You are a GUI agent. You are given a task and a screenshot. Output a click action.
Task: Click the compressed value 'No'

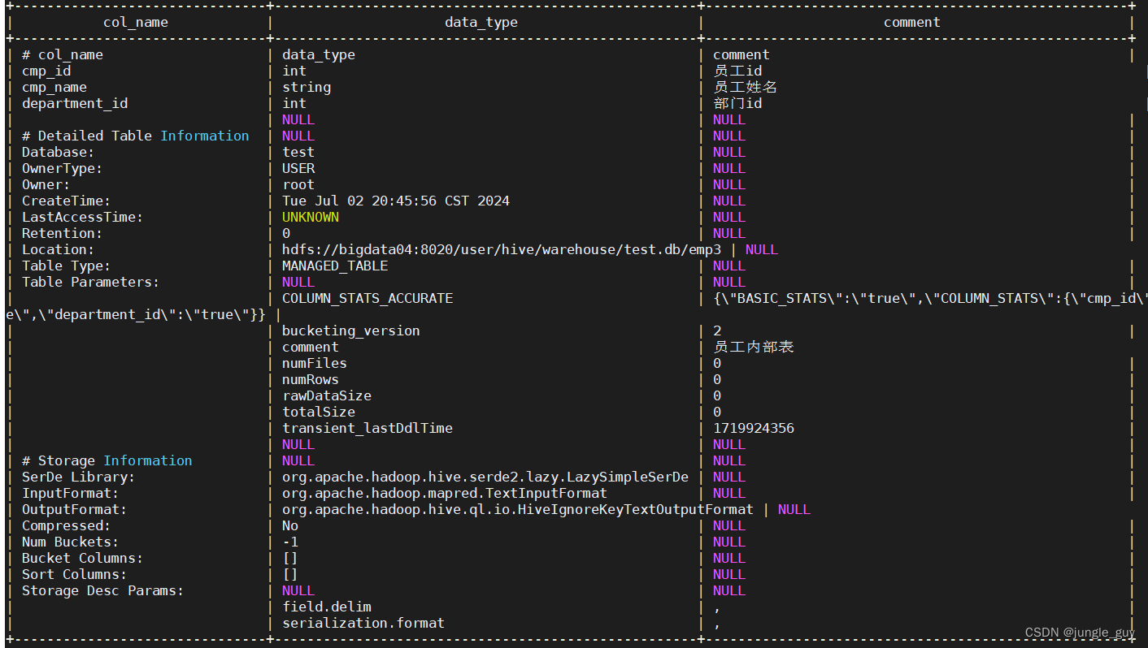point(290,526)
